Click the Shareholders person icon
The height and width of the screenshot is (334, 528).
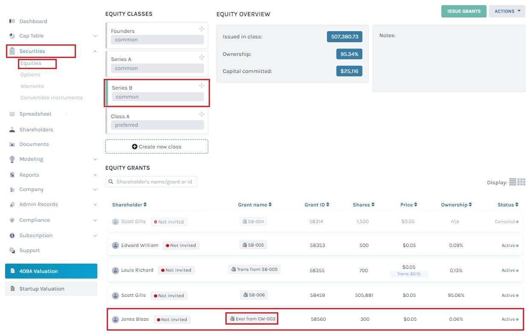point(12,130)
